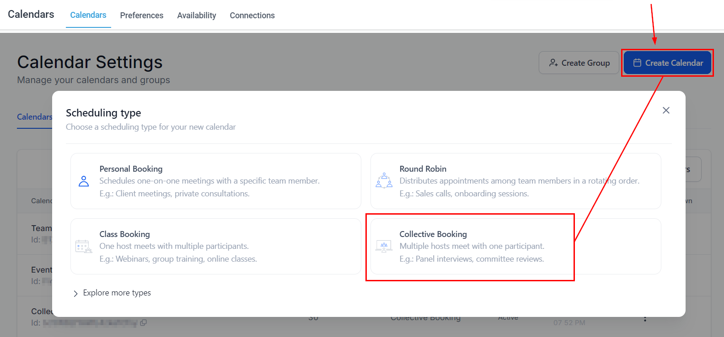
Task: Click the Class Booking calendar icon
Action: click(x=84, y=247)
